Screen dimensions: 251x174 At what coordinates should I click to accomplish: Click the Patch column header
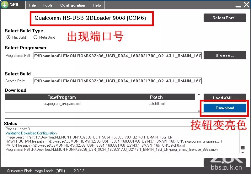(x=156, y=97)
